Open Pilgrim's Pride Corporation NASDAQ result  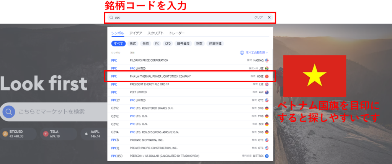click(x=190, y=60)
